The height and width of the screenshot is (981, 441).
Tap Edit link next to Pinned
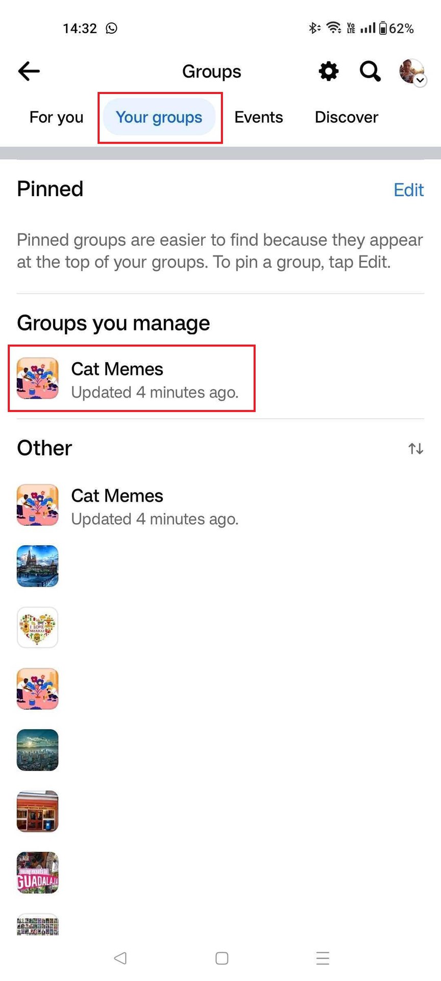point(408,190)
